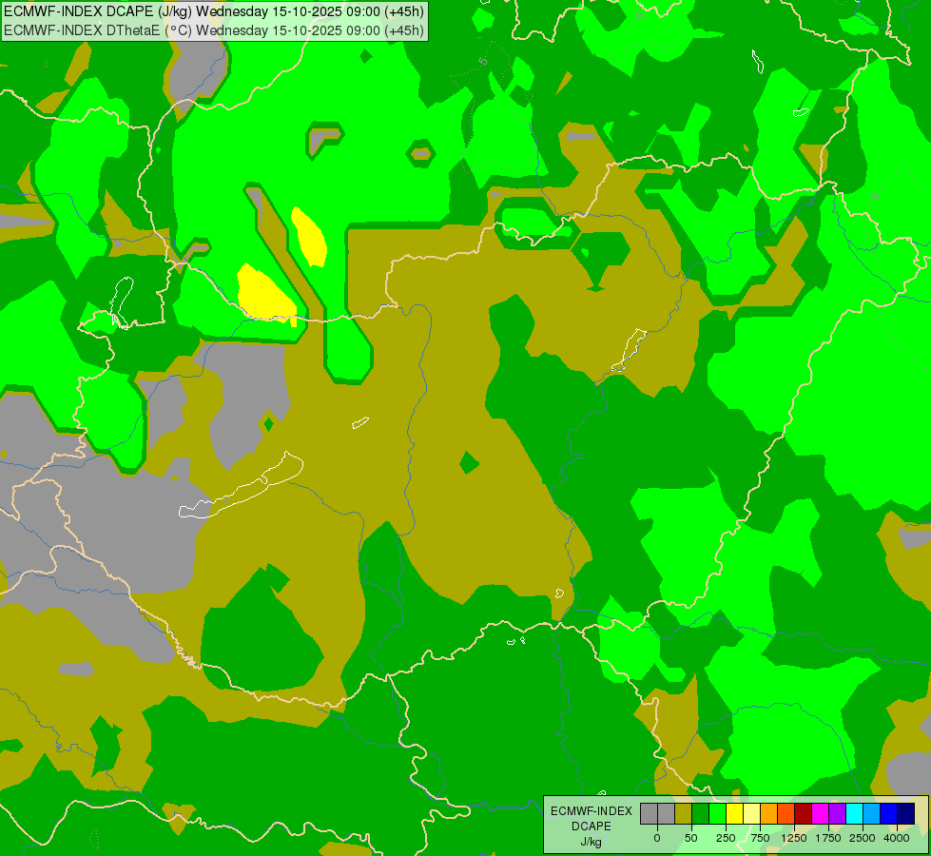The height and width of the screenshot is (856, 931).
Task: Click the legend value 1750
Action: point(828,838)
